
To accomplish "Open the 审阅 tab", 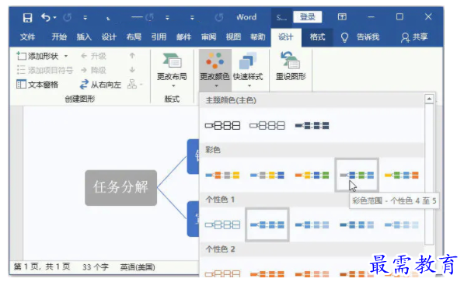I will (x=208, y=37).
